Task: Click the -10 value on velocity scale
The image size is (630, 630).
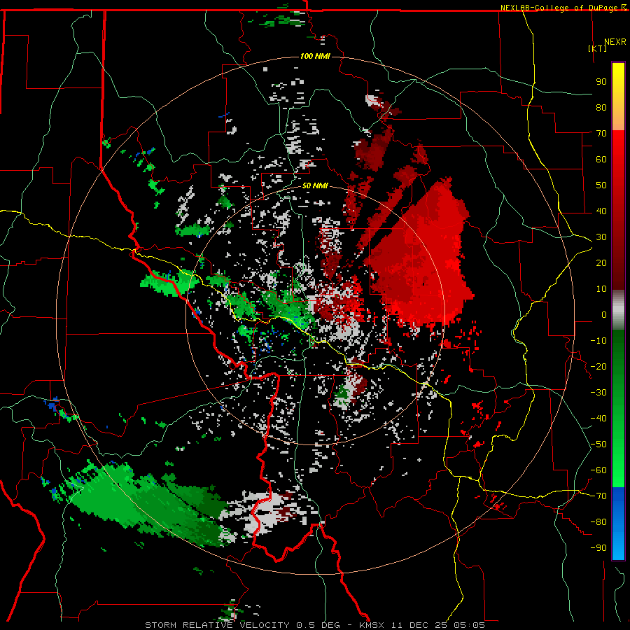Action: [x=598, y=341]
